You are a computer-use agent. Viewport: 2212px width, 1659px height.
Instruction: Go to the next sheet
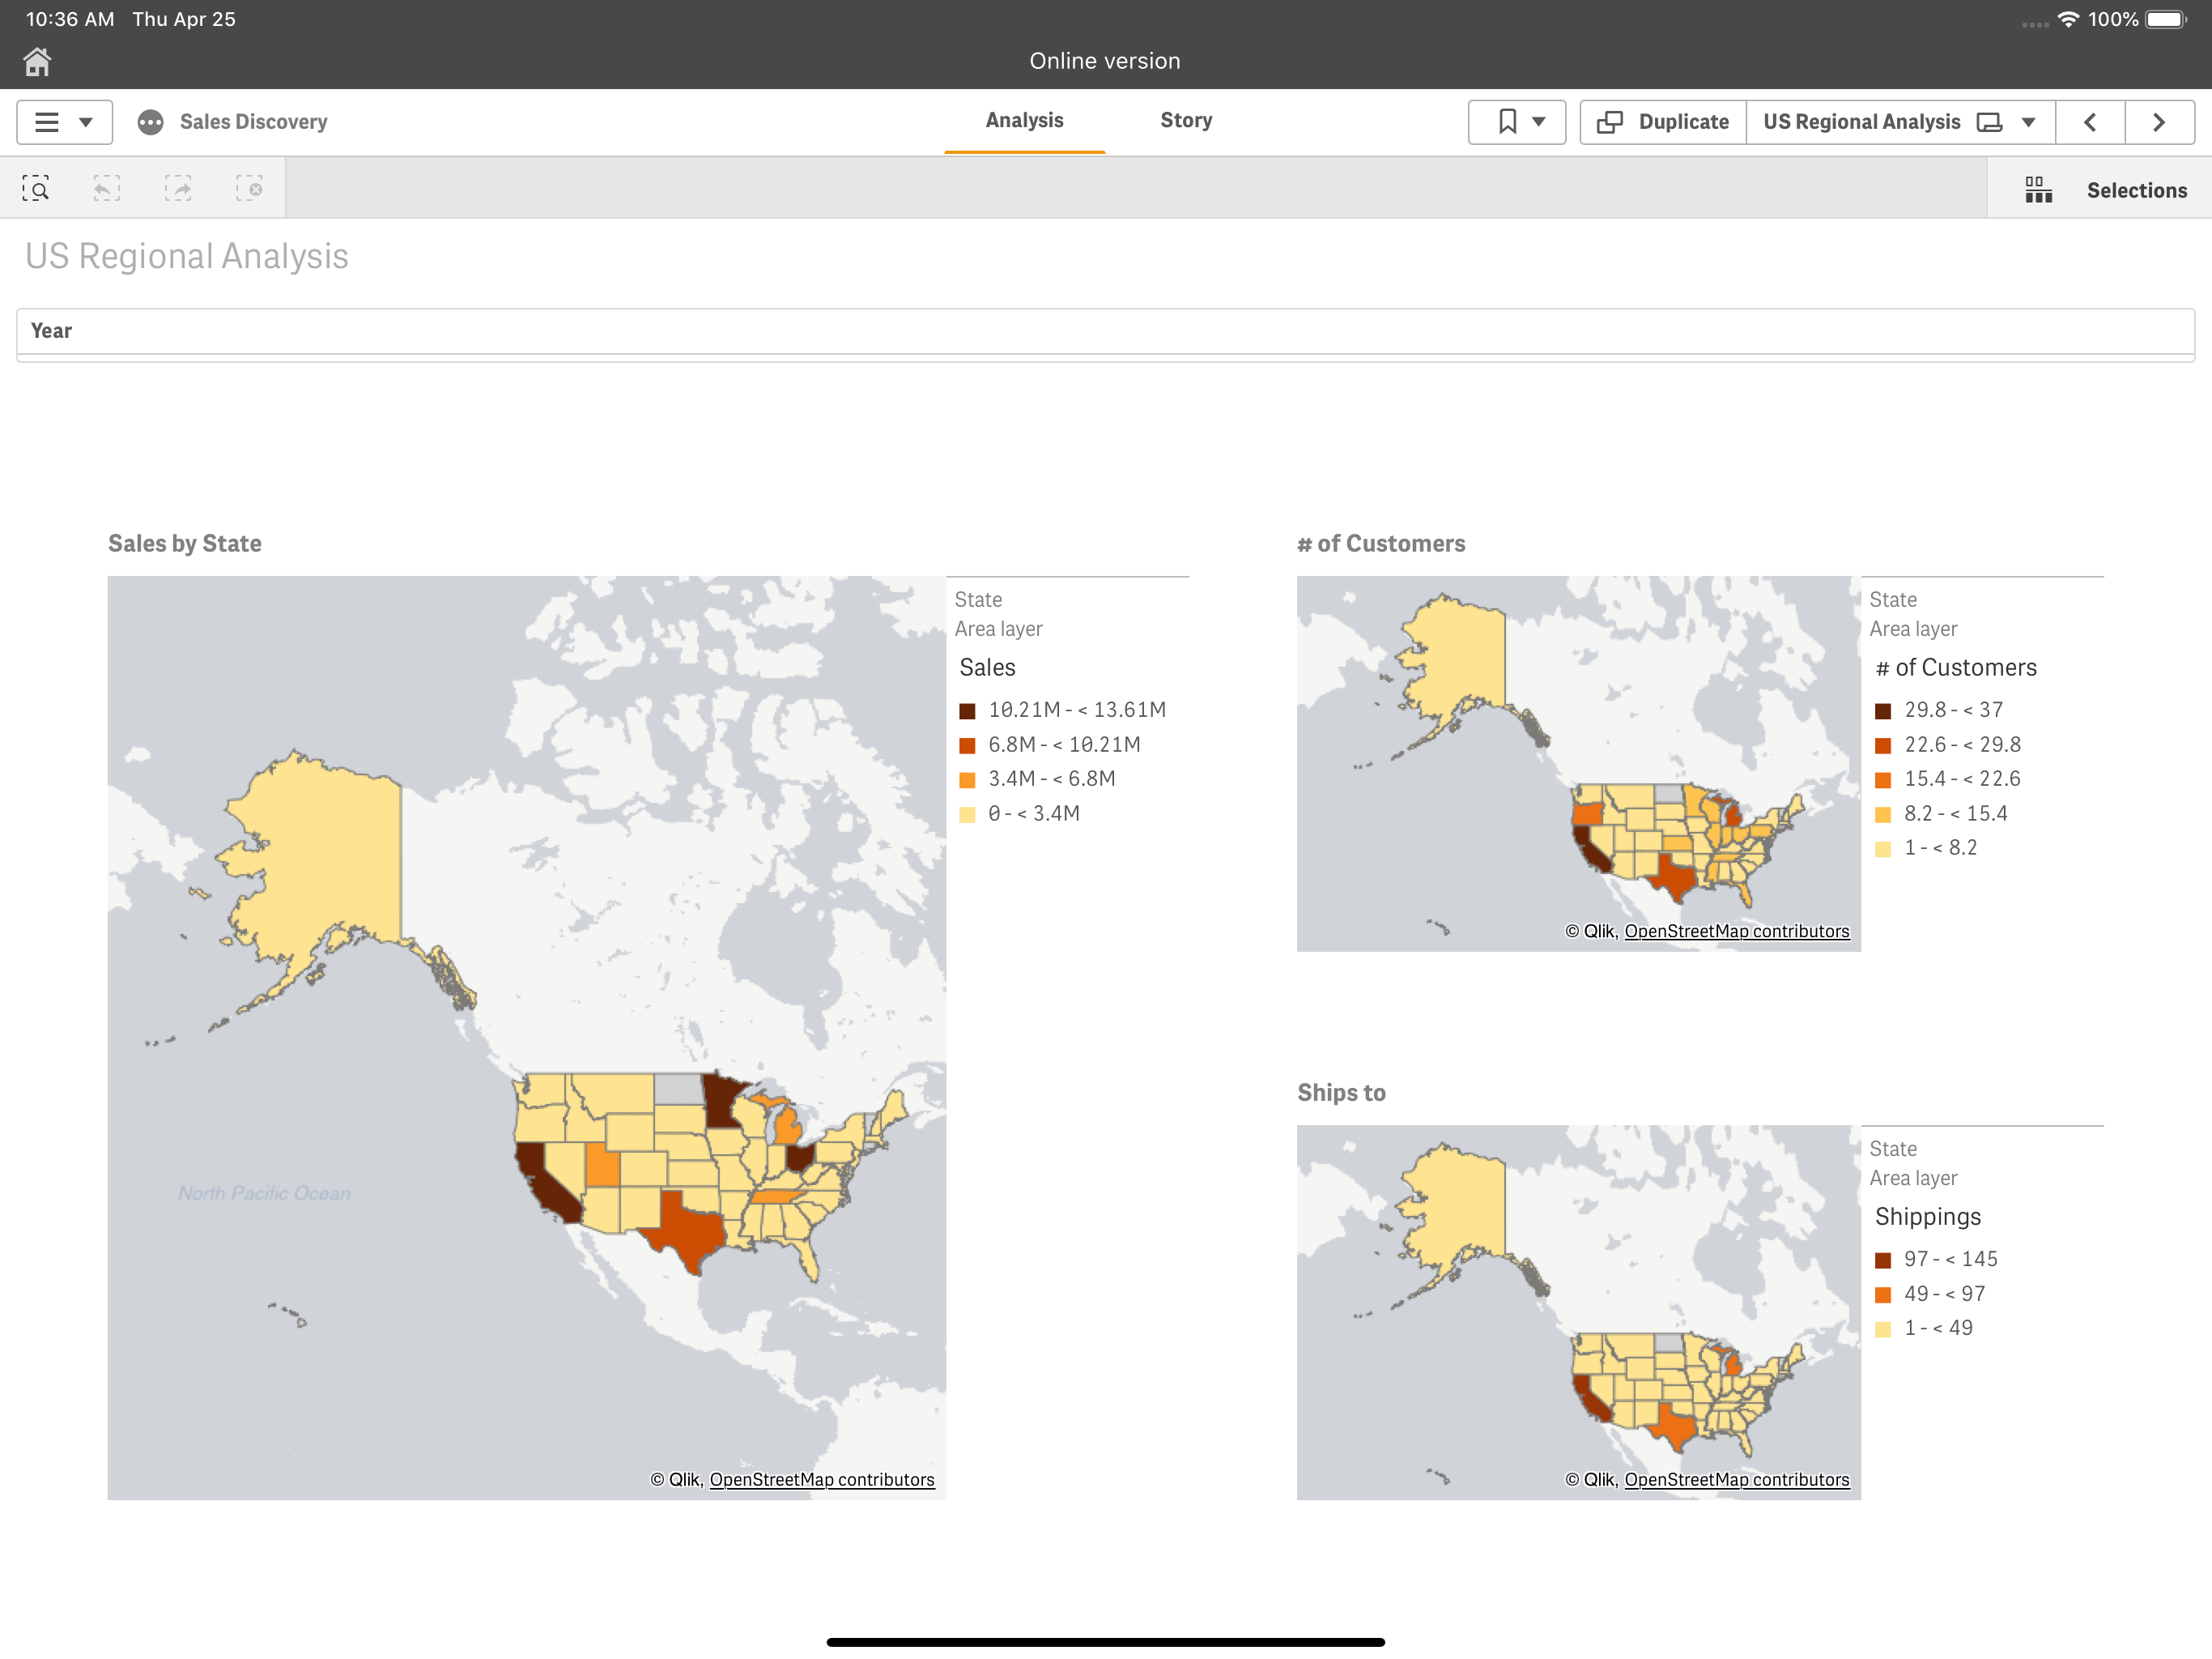pyautogui.click(x=2160, y=122)
